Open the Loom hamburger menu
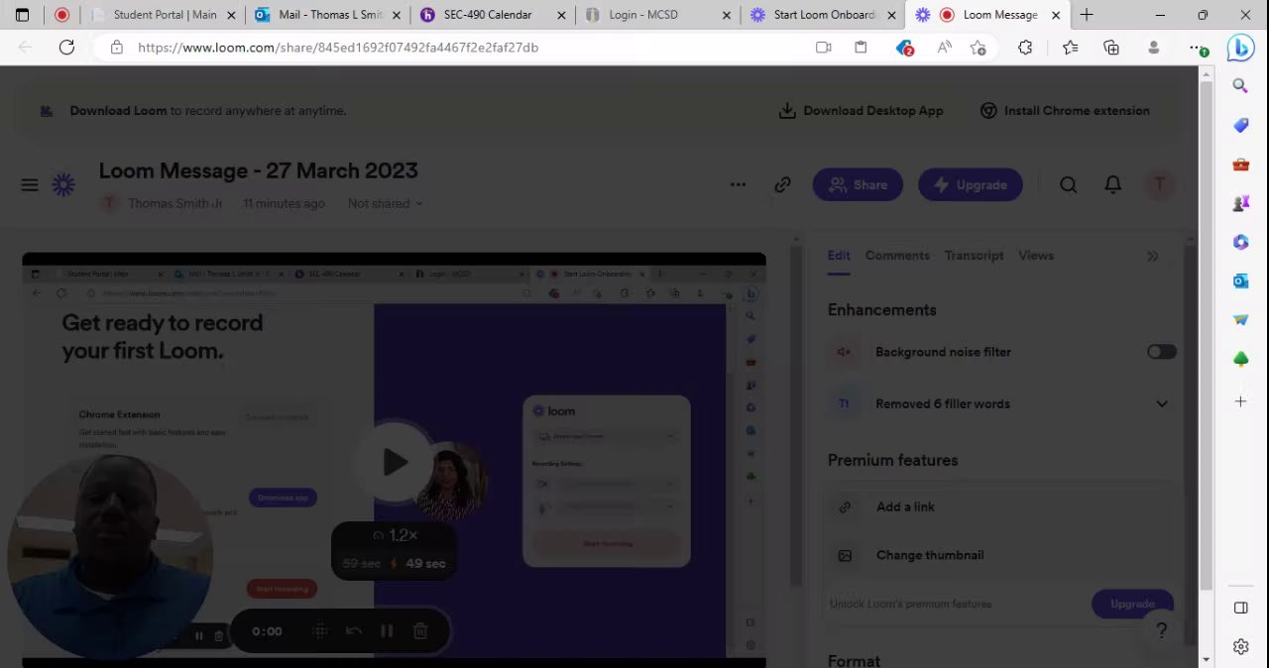 tap(30, 184)
